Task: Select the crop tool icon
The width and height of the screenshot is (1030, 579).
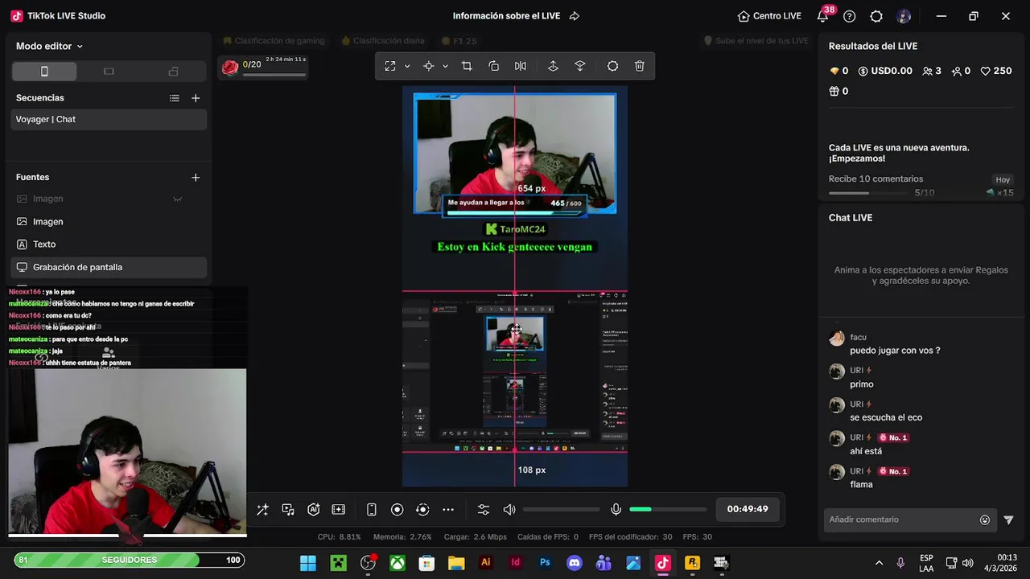Action: (467, 66)
